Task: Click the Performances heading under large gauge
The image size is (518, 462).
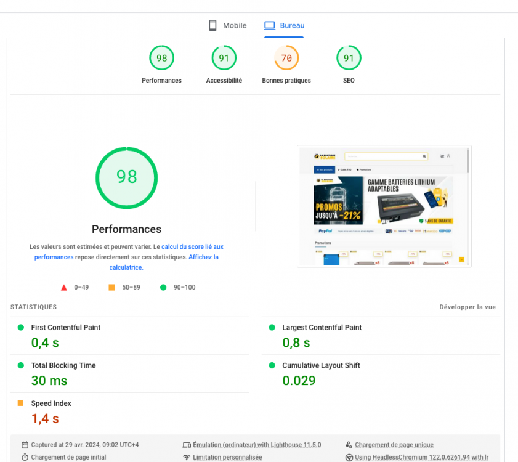Action: coord(126,229)
